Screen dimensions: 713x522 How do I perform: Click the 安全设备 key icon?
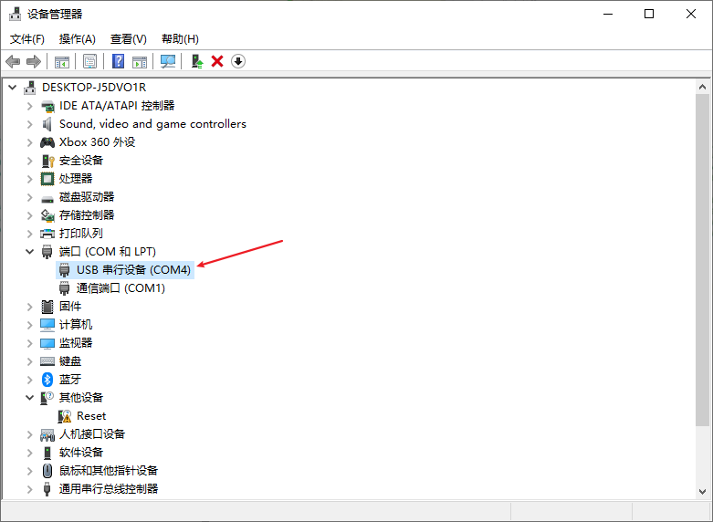tap(47, 161)
